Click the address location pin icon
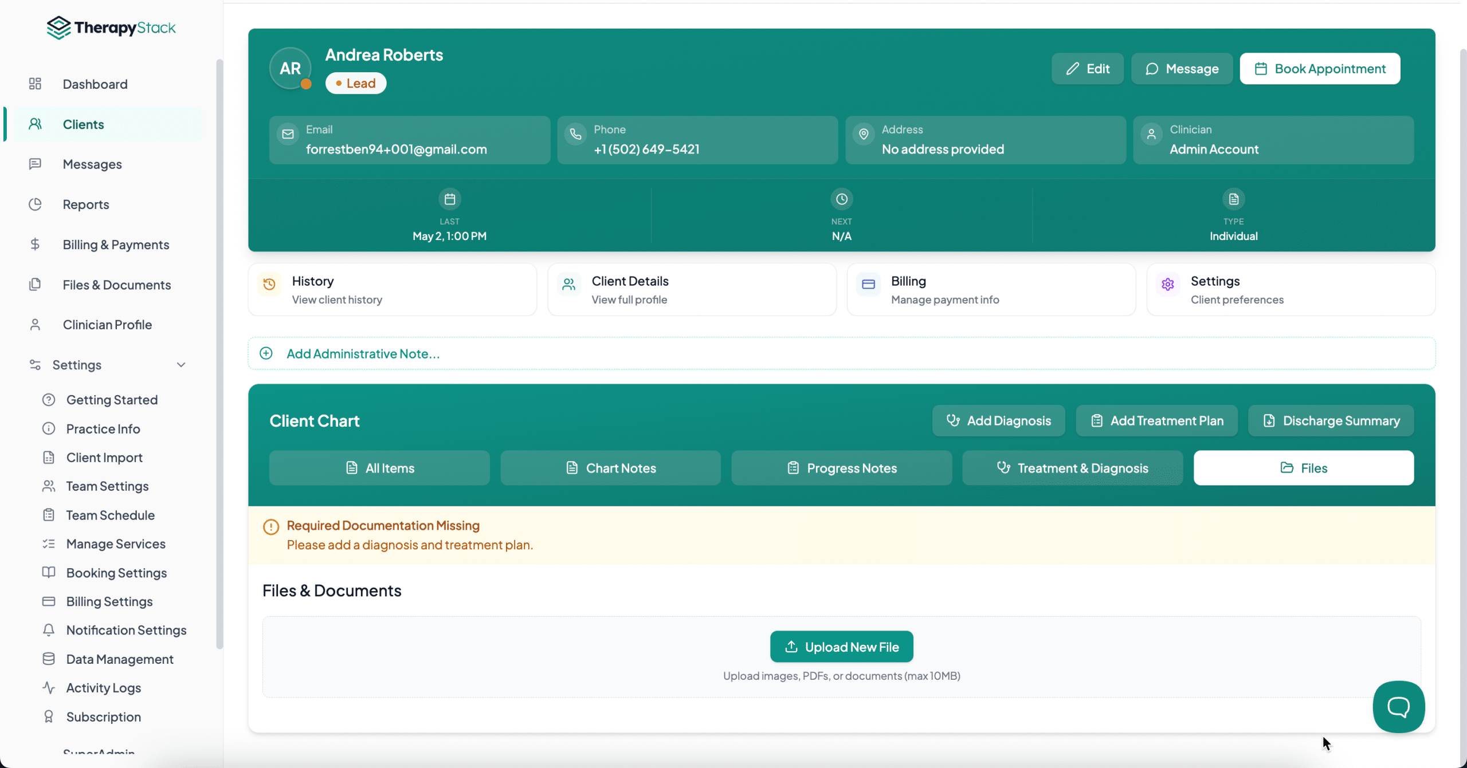The height and width of the screenshot is (768, 1467). (864, 134)
